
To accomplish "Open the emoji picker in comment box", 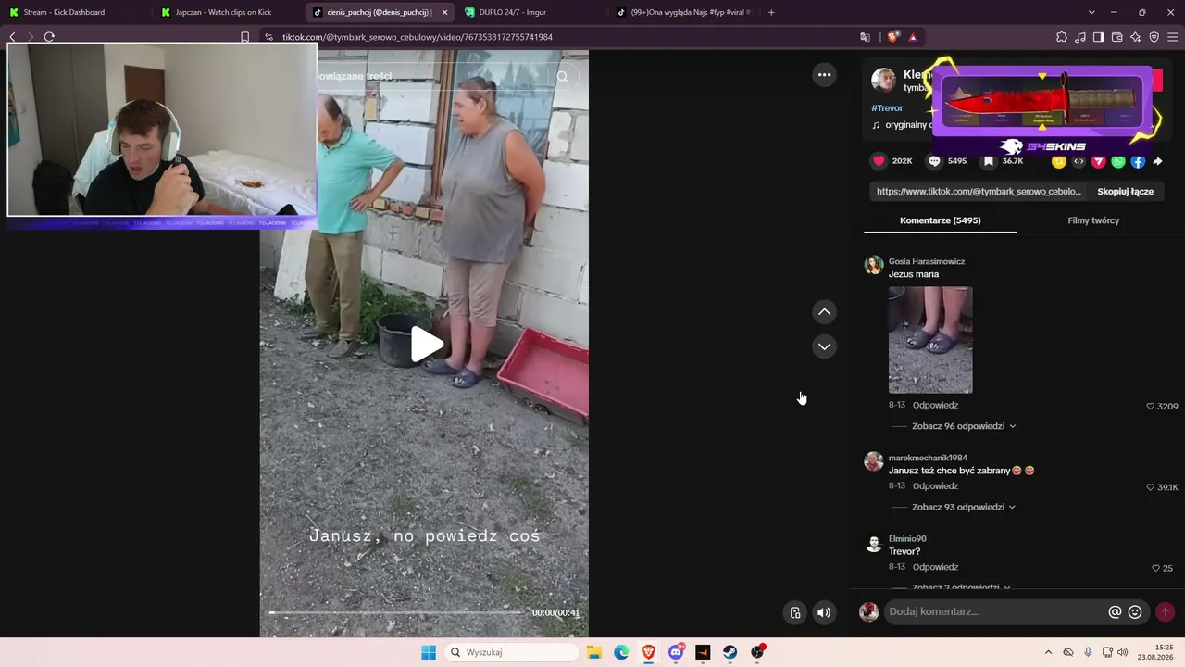I will pos(1135,612).
